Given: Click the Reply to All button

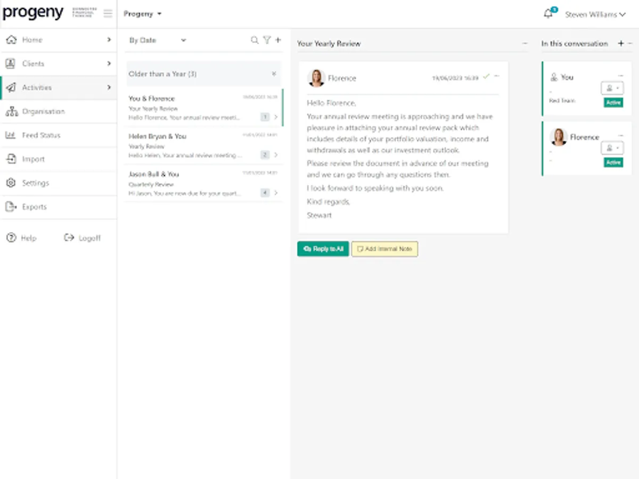Looking at the screenshot, I should [323, 249].
